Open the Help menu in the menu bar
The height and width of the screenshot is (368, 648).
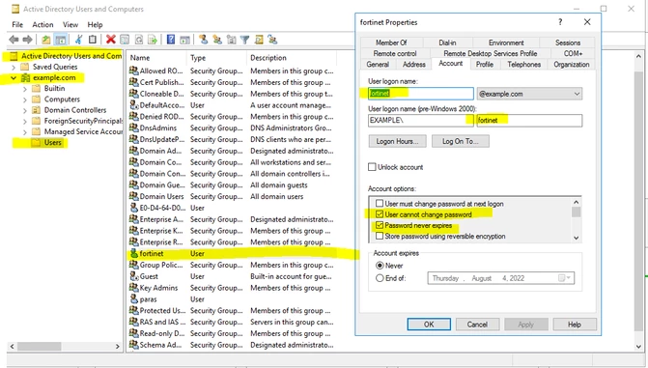[95, 25]
